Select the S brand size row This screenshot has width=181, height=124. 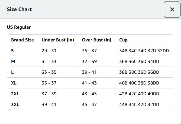pos(90,51)
